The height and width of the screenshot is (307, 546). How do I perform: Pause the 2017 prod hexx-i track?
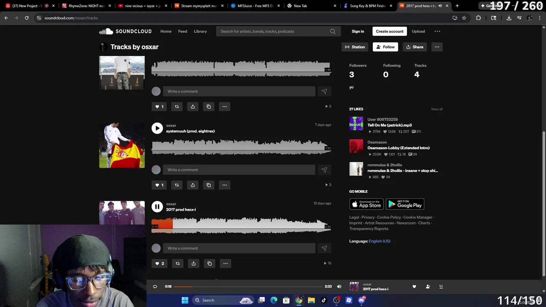click(x=157, y=206)
